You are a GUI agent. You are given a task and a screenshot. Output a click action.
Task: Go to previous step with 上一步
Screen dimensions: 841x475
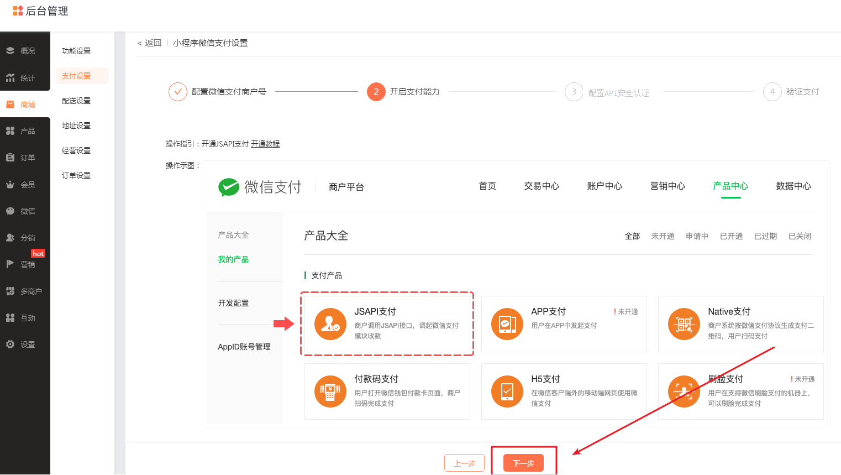point(464,463)
